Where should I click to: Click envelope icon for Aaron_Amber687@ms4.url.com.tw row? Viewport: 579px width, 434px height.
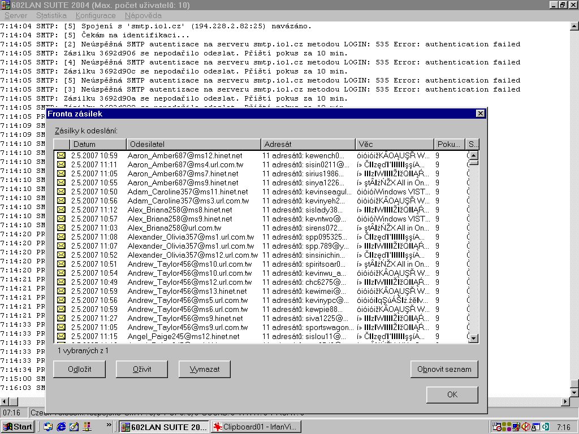pos(61,164)
